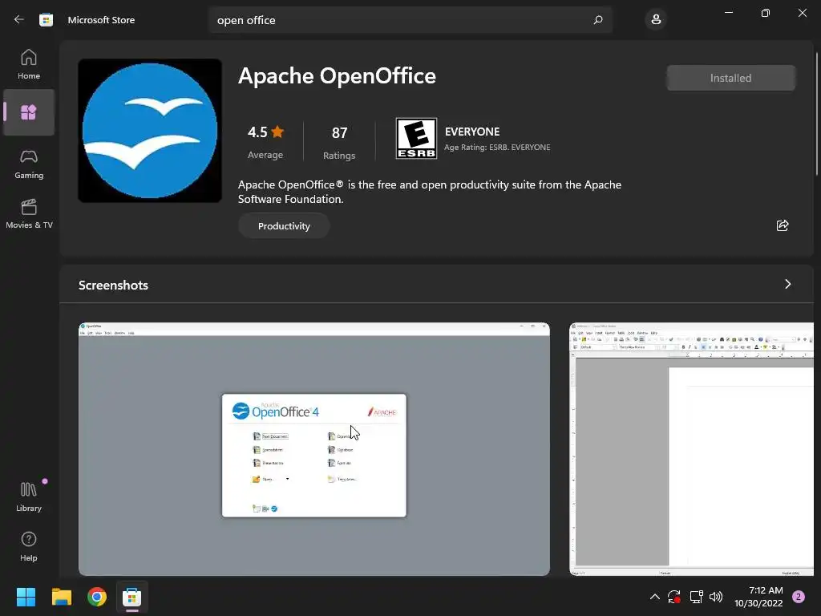Open the Home section in sidebar
Viewport: 821px width, 616px height.
coord(29,64)
